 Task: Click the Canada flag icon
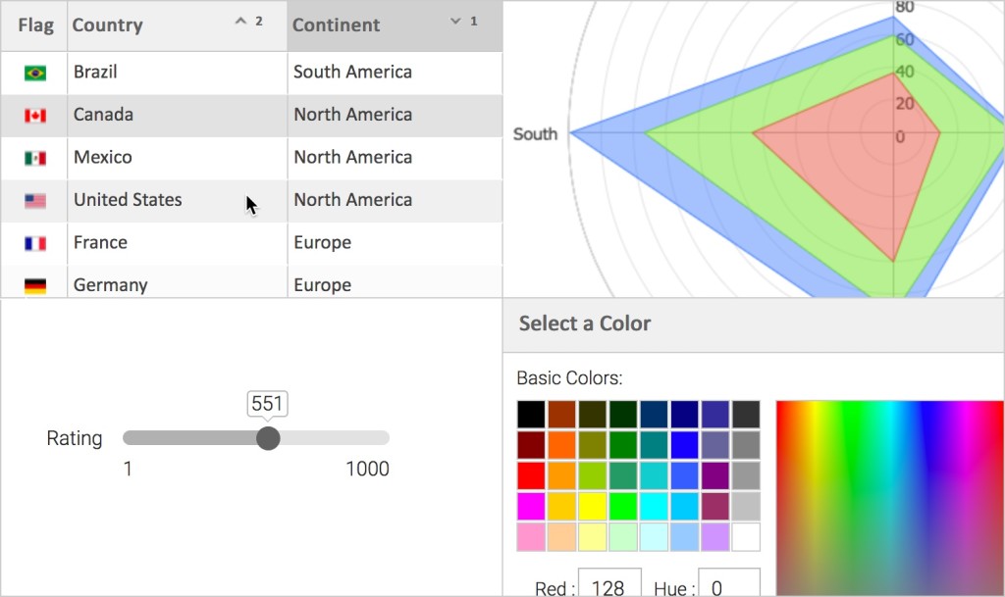point(35,116)
